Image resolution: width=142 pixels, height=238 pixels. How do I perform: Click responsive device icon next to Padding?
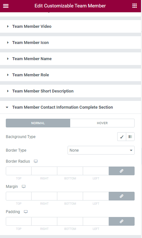click(x=26, y=211)
